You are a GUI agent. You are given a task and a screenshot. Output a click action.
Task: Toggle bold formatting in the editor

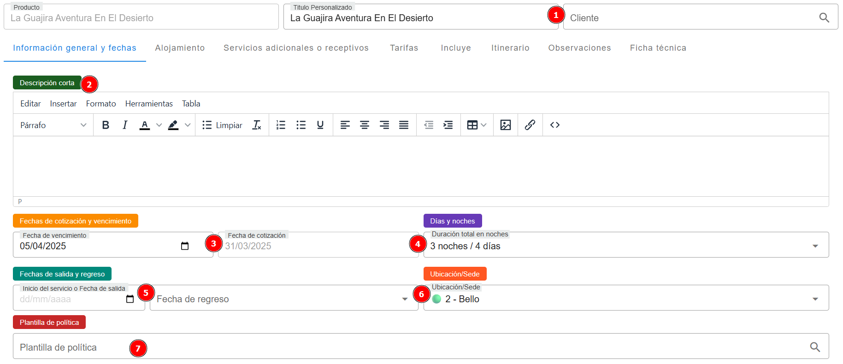pos(106,125)
